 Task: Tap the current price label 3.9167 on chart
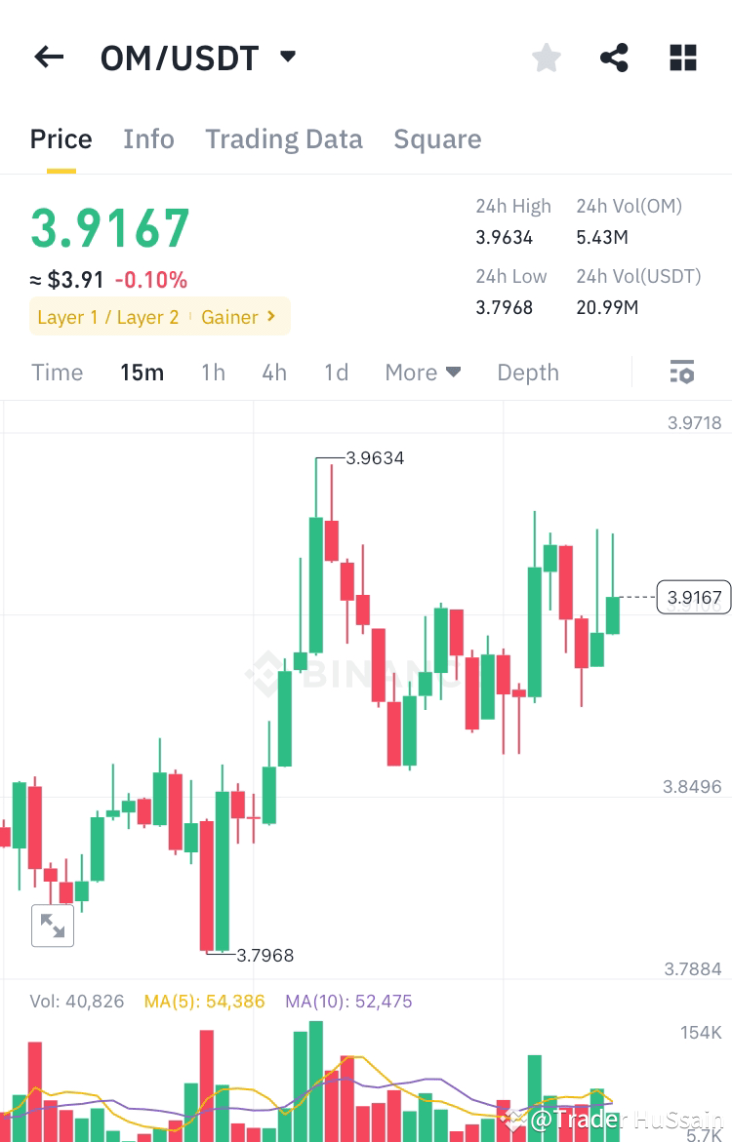coord(693,597)
